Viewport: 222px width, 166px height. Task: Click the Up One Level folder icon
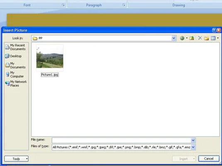pos(192,38)
